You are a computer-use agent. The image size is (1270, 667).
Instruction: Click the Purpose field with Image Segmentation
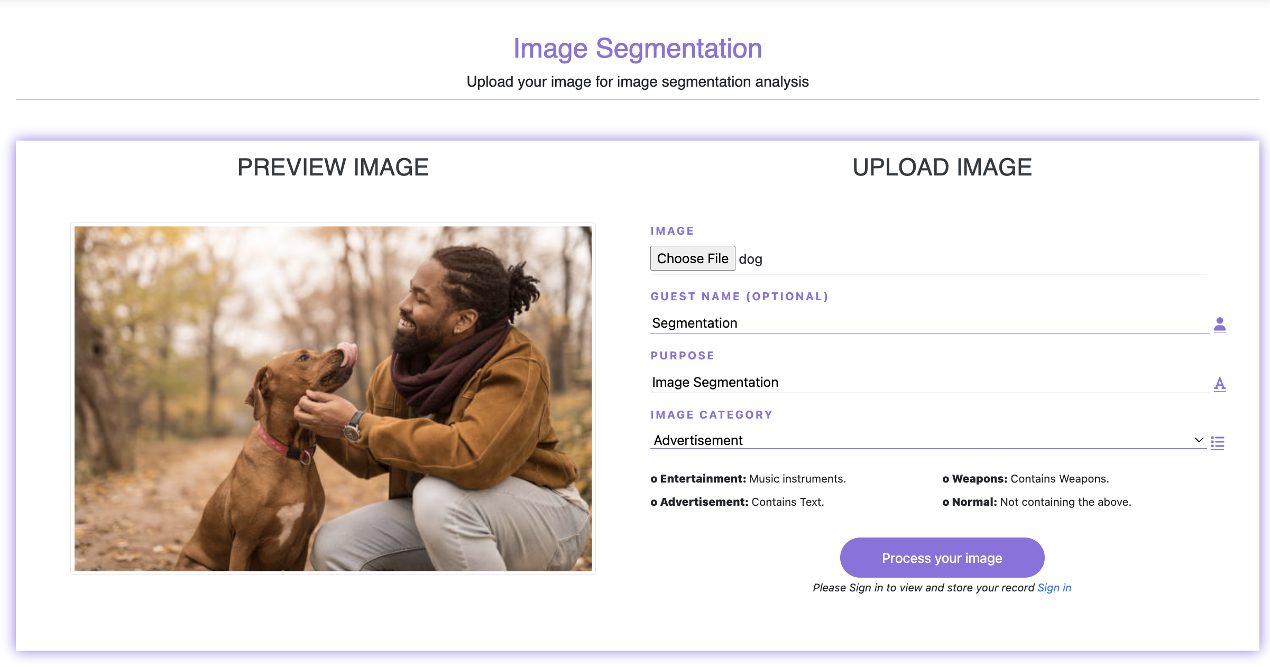[x=928, y=382]
